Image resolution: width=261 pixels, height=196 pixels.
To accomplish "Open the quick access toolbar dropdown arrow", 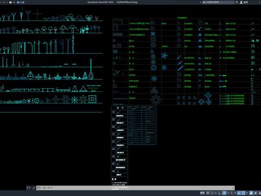I will tap(14, 2).
